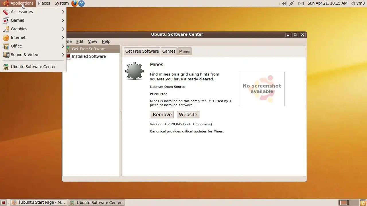This screenshot has width=367, height=206.
Task: Expand the Sound & Video submenu arrow
Action: [x=63, y=55]
